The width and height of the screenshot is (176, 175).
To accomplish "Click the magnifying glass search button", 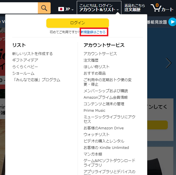I will 44,8.
